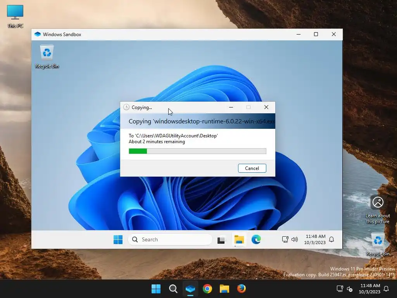Launch Microsoft Edge in Sandbox taskbar
397x298 pixels.
pyautogui.click(x=256, y=239)
